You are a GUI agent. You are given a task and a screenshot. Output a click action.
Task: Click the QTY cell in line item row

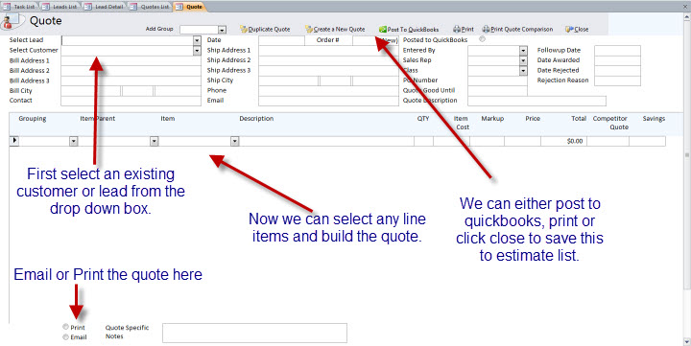(x=423, y=141)
